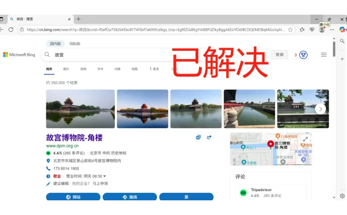Click the 登录 sign-in button
This screenshot has width=347, height=215.
click(280, 54)
